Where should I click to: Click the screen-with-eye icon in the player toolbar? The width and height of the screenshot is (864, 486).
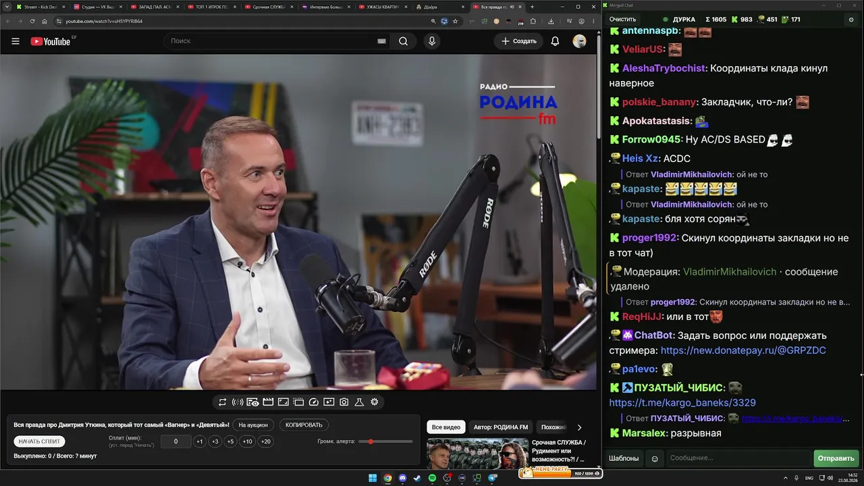point(252,402)
